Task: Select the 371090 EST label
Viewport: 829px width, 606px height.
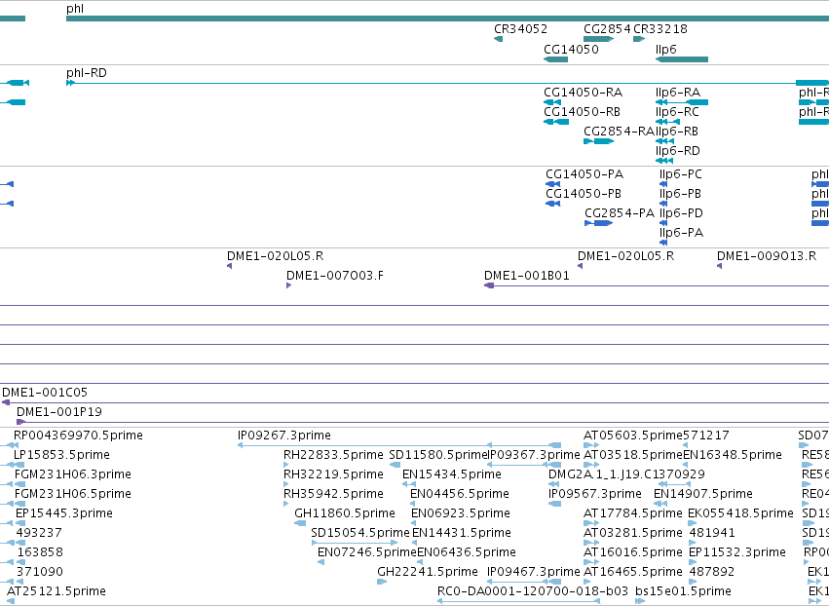Action: click(40, 572)
